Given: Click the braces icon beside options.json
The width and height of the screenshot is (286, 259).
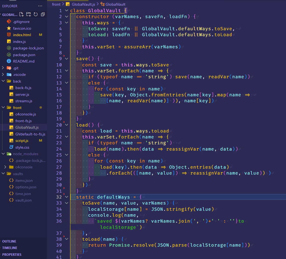Looking at the screenshot, I should (11, 187).
